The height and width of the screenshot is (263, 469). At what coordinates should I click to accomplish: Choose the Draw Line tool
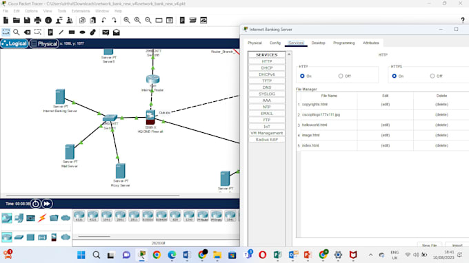[x=61, y=32]
